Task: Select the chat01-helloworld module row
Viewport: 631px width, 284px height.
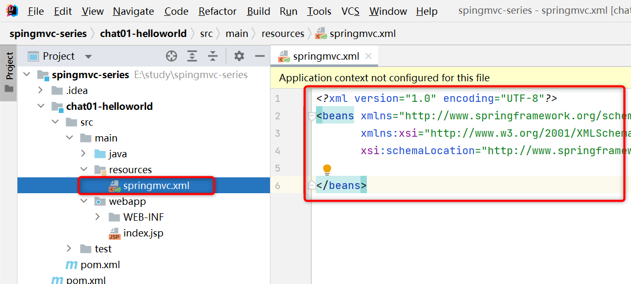Action: (143, 106)
